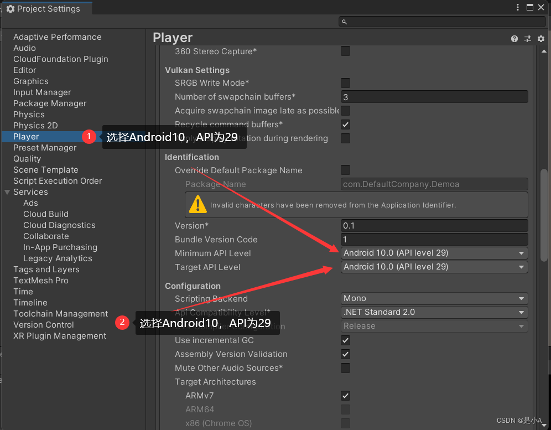Open Target API Level dropdown
The image size is (551, 430).
434,267
